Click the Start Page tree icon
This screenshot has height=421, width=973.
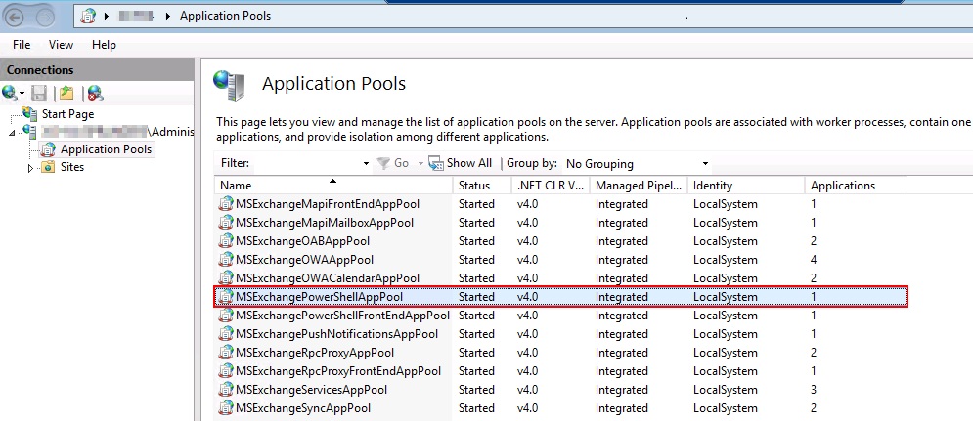pyautogui.click(x=29, y=114)
